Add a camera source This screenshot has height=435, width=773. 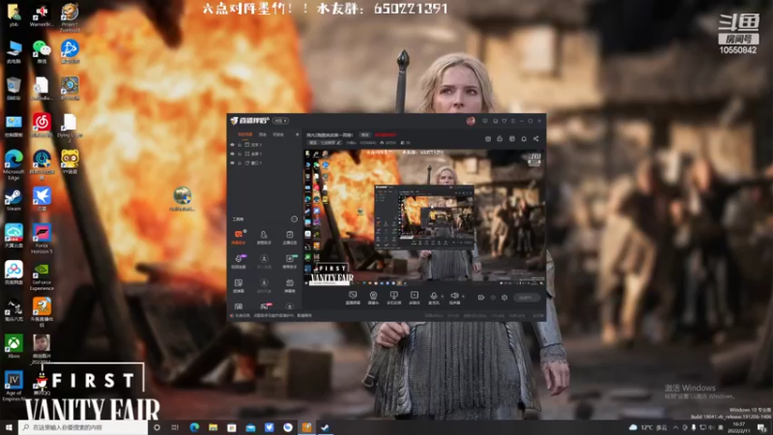[373, 298]
